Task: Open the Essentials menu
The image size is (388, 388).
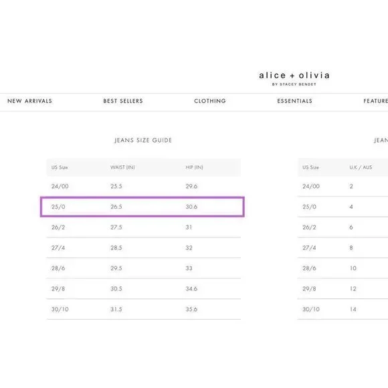Action: [294, 101]
